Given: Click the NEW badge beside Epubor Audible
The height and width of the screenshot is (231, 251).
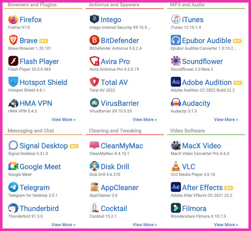Looking at the screenshot, I should [237, 41].
